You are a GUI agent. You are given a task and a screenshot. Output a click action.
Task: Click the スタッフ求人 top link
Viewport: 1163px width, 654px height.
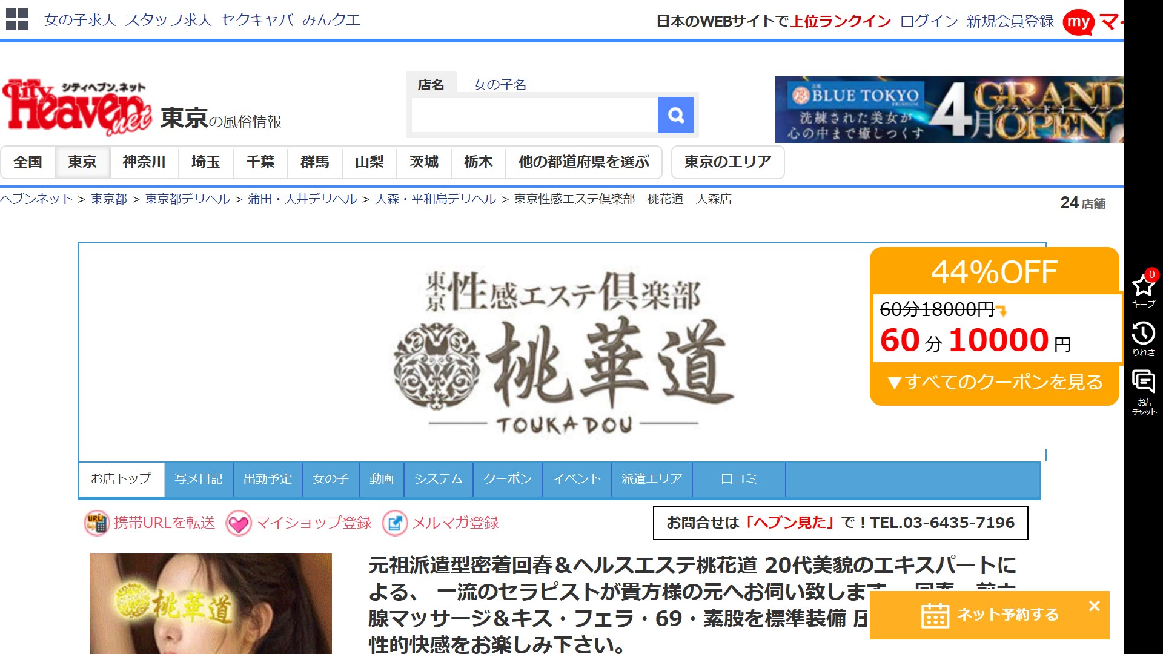(x=168, y=20)
